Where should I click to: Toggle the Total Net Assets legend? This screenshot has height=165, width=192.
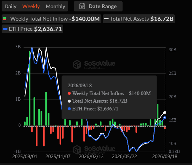click(x=139, y=19)
